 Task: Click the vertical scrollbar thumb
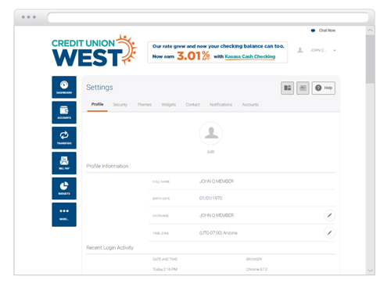pyautogui.click(x=370, y=59)
